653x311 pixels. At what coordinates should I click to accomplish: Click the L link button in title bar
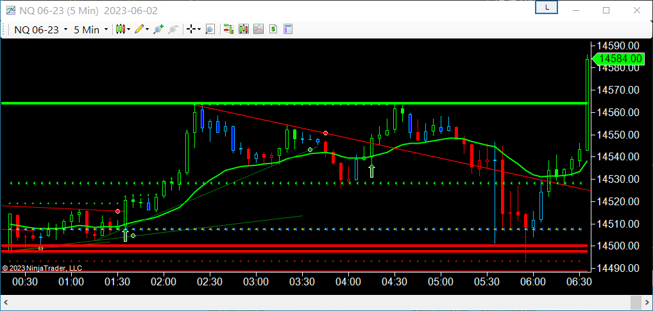click(x=547, y=8)
